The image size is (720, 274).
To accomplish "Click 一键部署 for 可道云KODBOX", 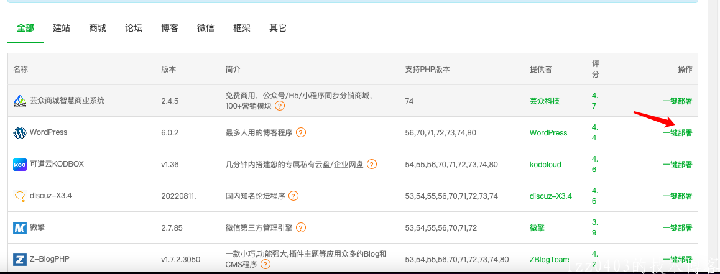I will point(677,164).
